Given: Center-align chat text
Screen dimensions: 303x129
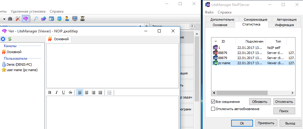Looking at the screenshot, I should pos(87,93).
